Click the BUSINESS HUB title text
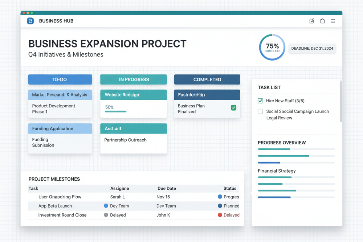363x242 pixels. coord(56,21)
